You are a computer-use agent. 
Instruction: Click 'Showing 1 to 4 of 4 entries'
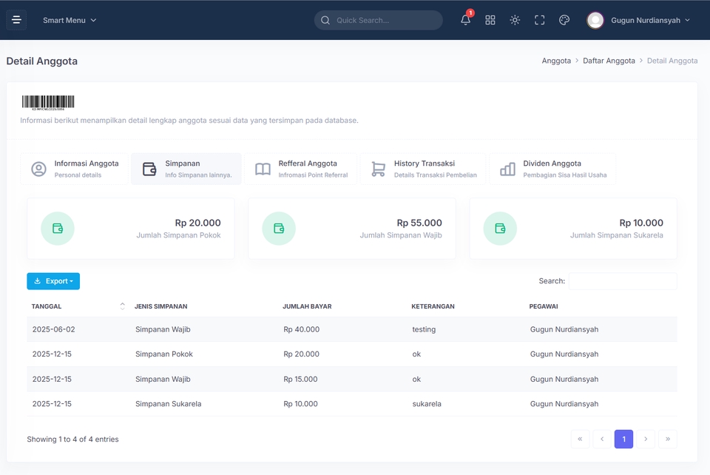tap(72, 439)
